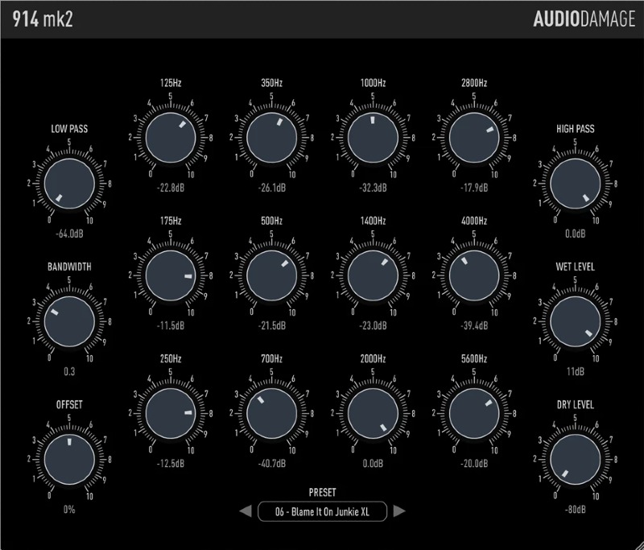Click the -40.7dB value under 700Hz
The image size is (644, 550).
[271, 464]
